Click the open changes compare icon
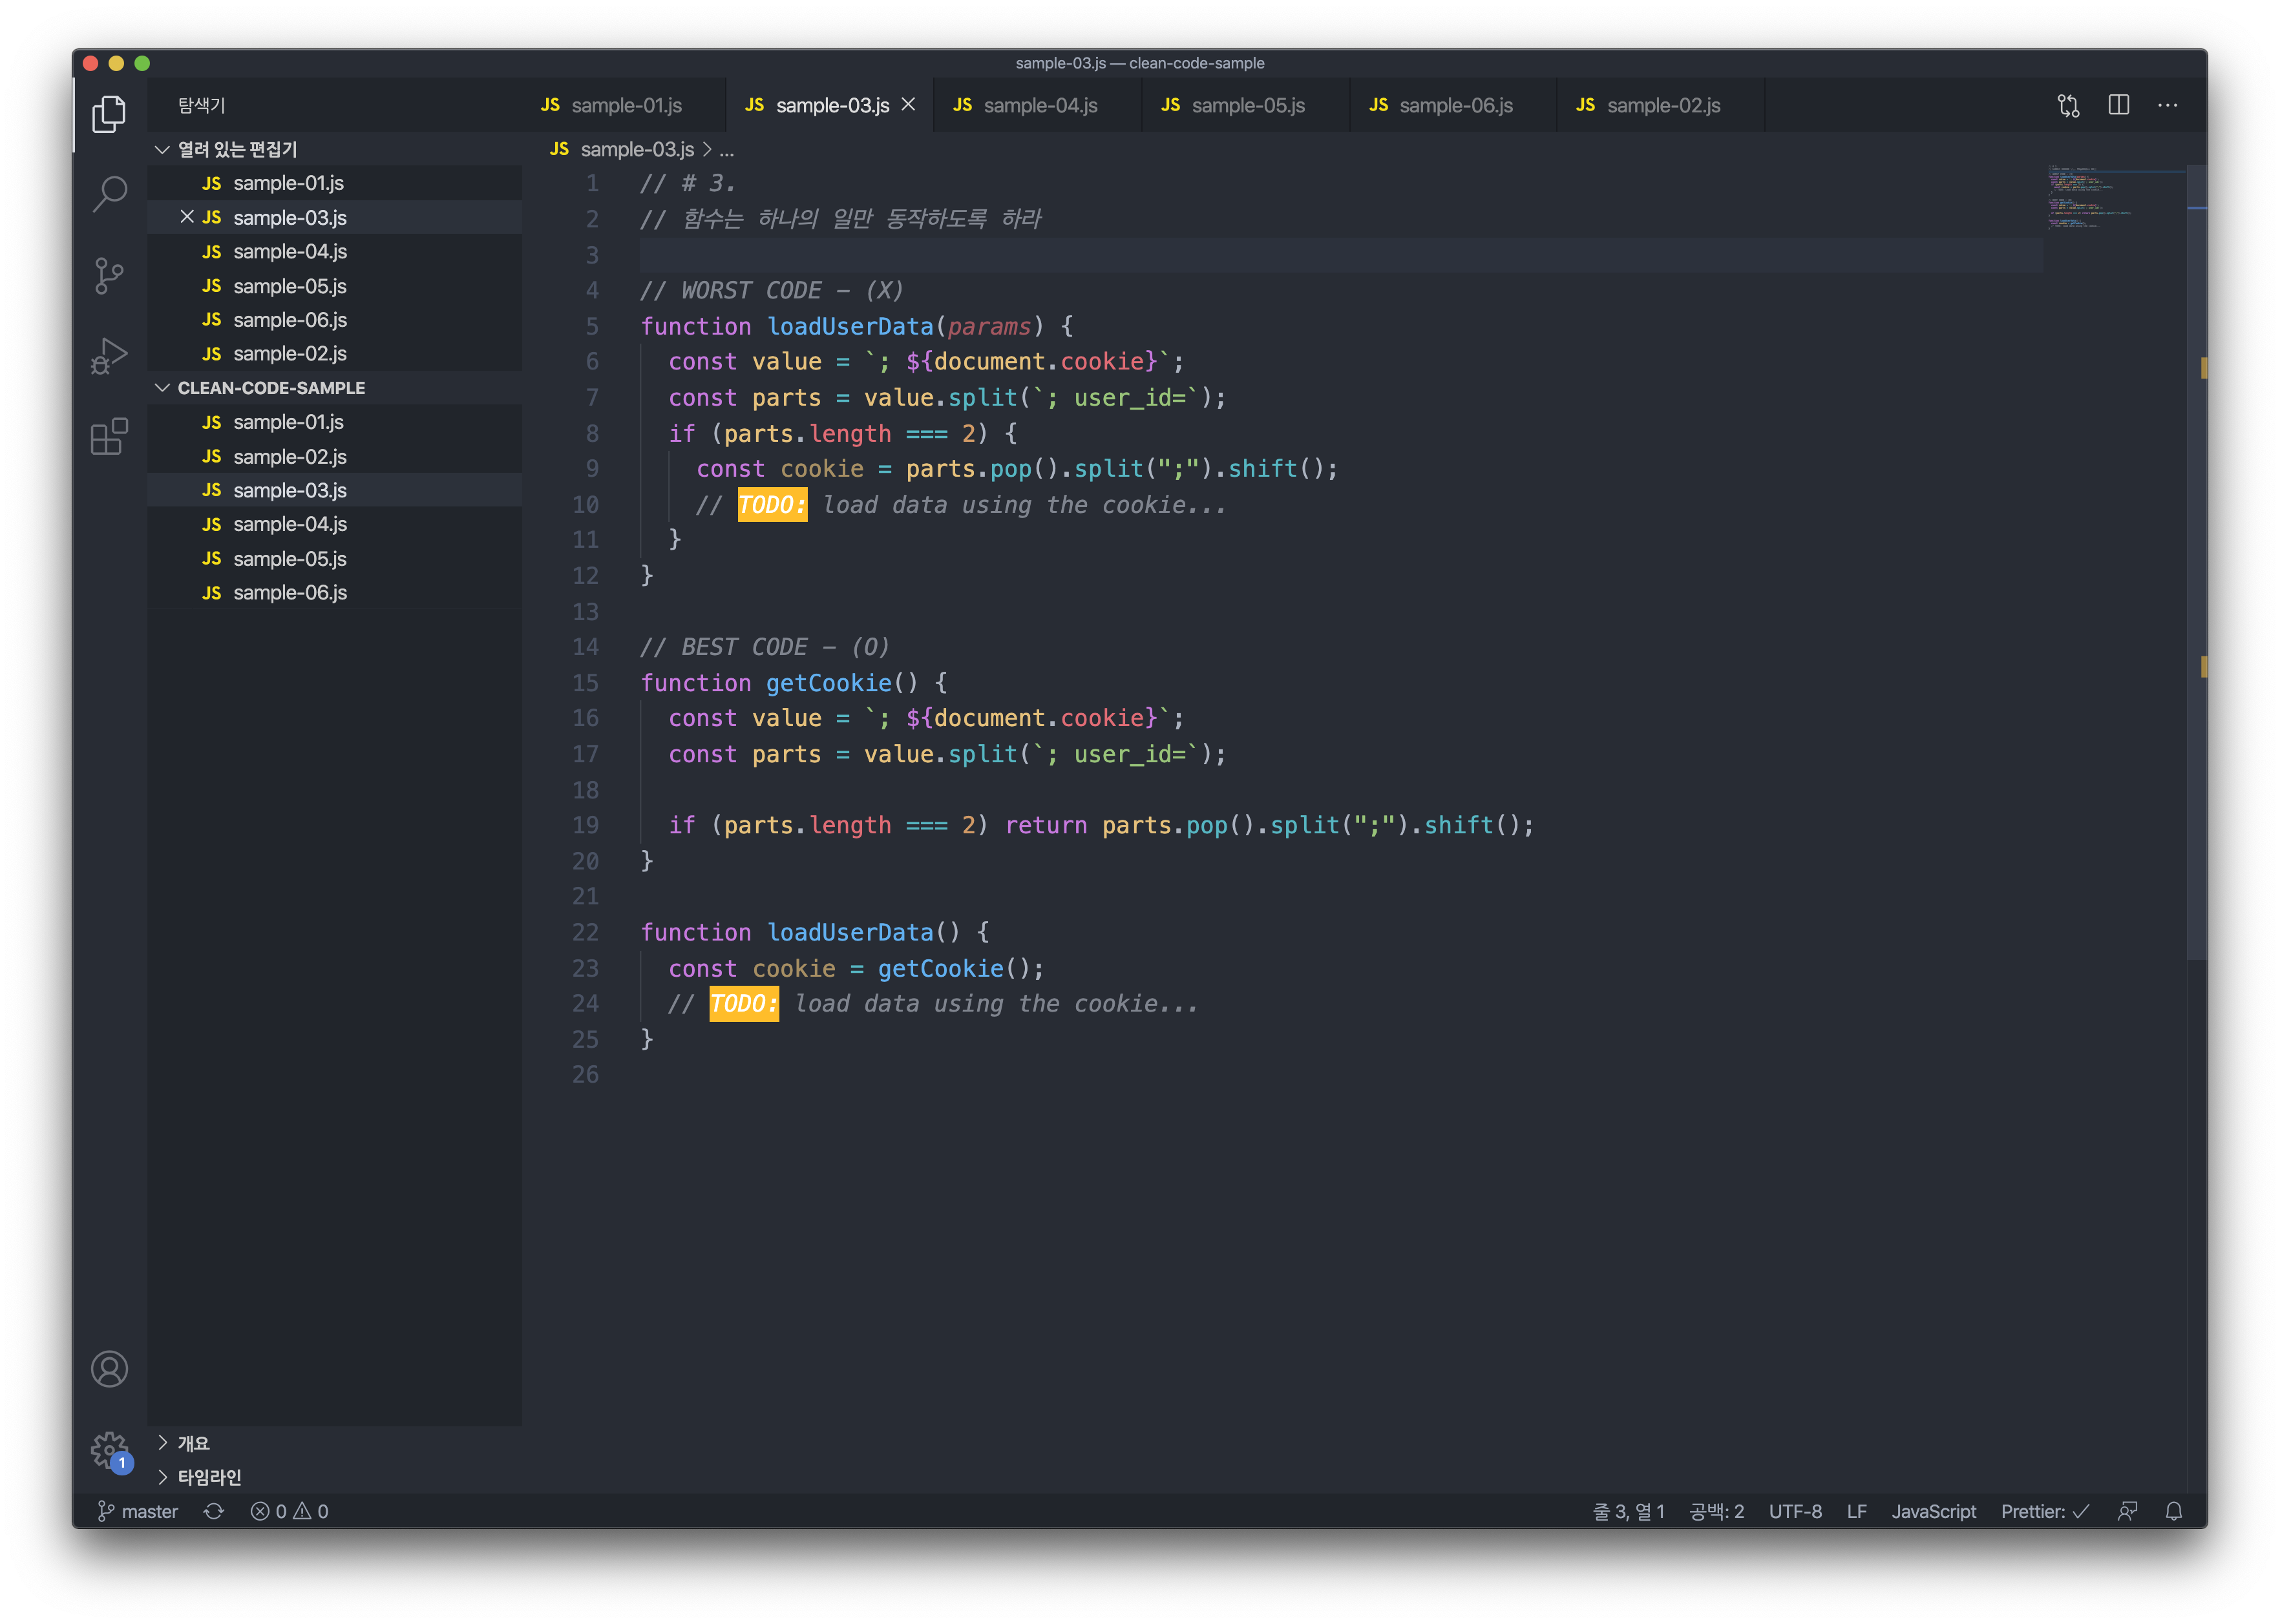The image size is (2280, 1624). click(x=2068, y=105)
